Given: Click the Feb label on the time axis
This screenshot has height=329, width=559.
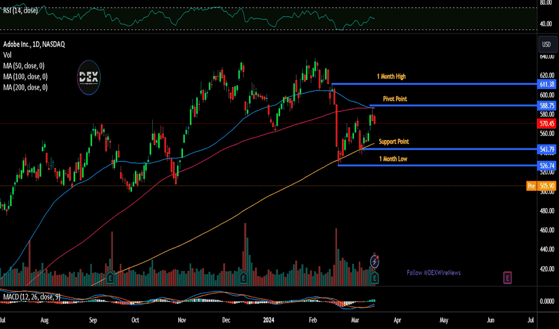Looking at the screenshot, I should coord(312,320).
